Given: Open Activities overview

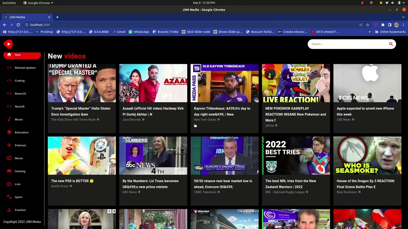Looking at the screenshot, I should pyautogui.click(x=9, y=3).
